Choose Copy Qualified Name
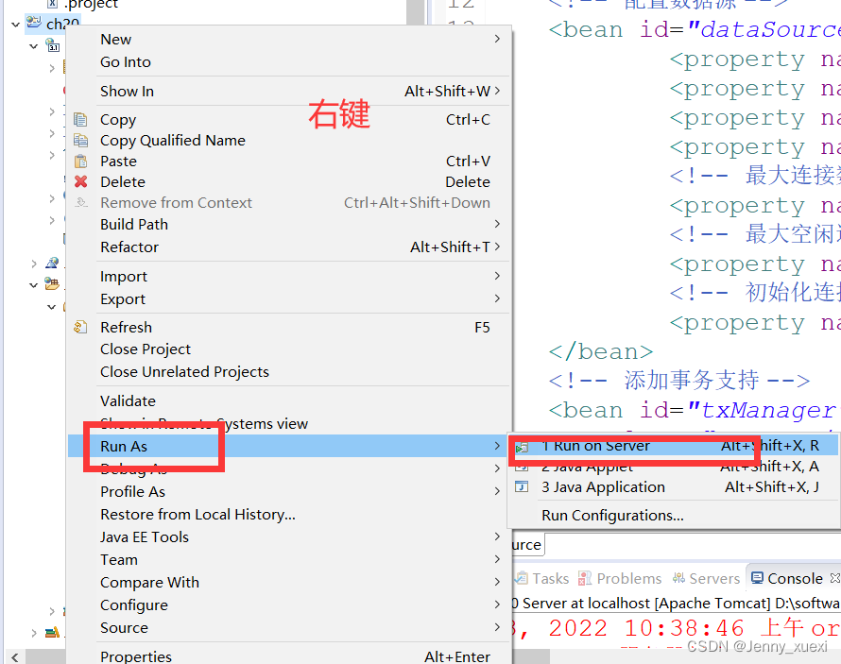This screenshot has height=664, width=841. click(x=290, y=141)
